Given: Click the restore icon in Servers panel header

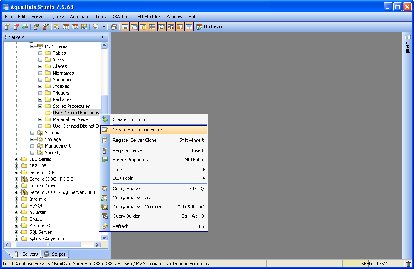Looking at the screenshot, I should click(x=100, y=38).
